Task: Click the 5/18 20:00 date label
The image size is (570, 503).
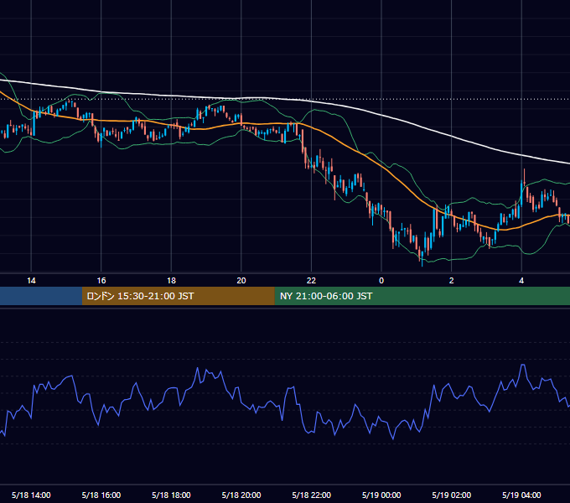Action: tap(241, 495)
